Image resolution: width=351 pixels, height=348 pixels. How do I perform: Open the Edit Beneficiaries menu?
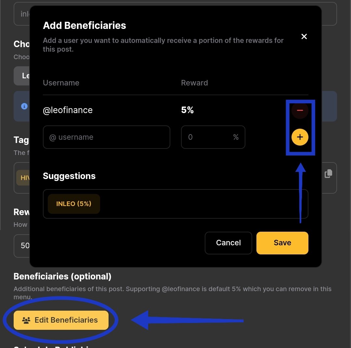pyautogui.click(x=61, y=320)
